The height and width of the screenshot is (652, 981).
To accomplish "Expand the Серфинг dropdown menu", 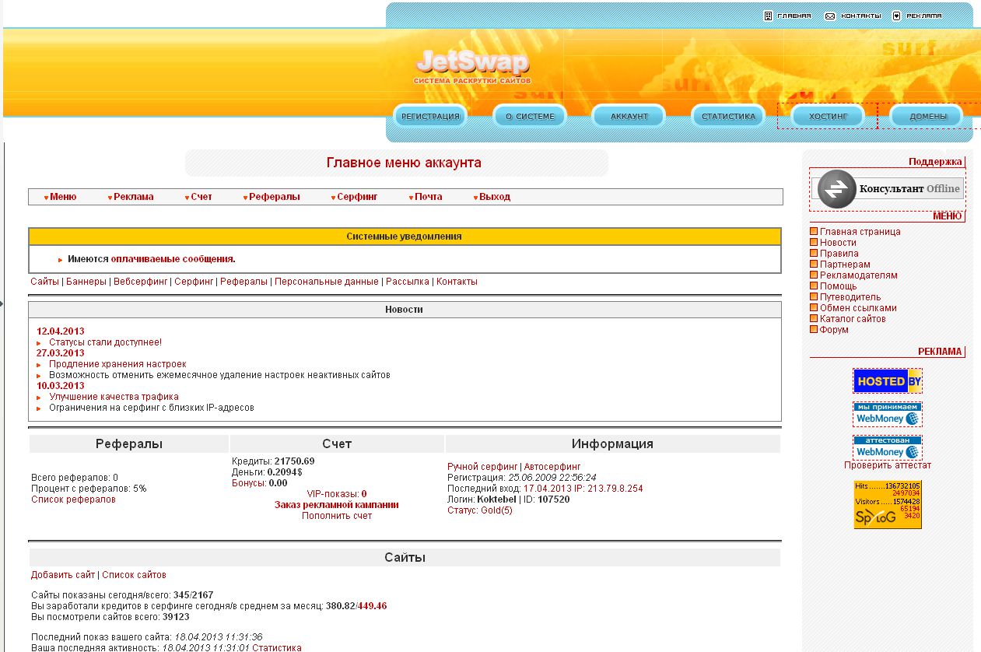I will [x=355, y=197].
